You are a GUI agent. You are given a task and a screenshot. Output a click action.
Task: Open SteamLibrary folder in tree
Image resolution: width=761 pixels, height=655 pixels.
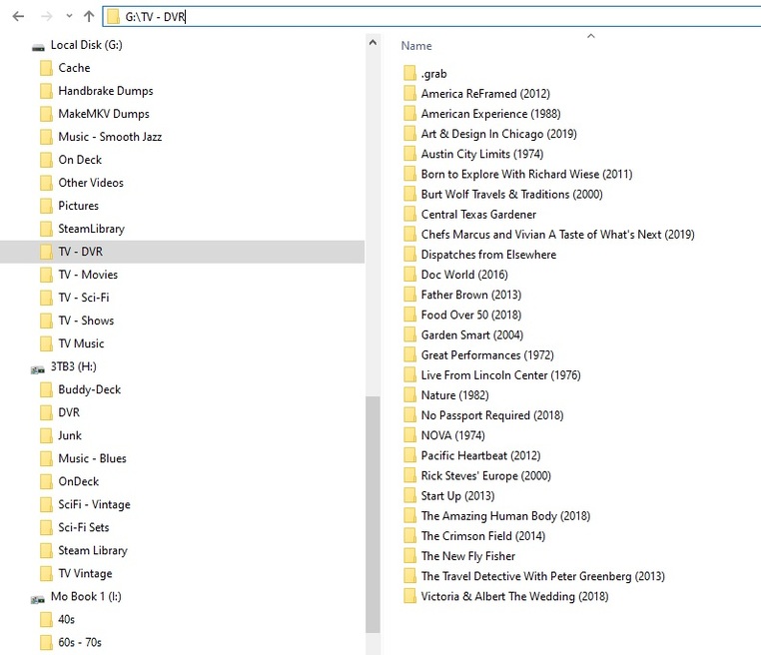pyautogui.click(x=91, y=229)
